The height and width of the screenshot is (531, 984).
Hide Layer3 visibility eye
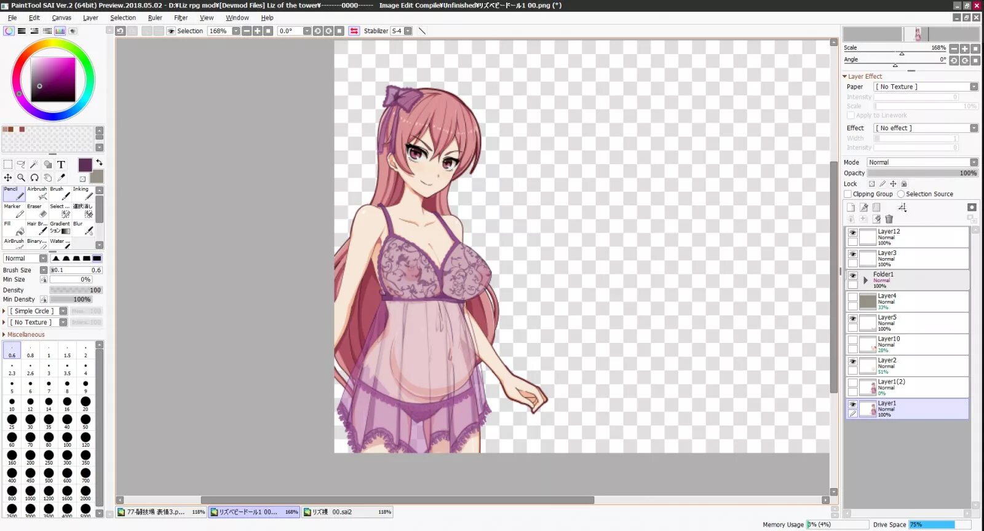click(x=852, y=254)
